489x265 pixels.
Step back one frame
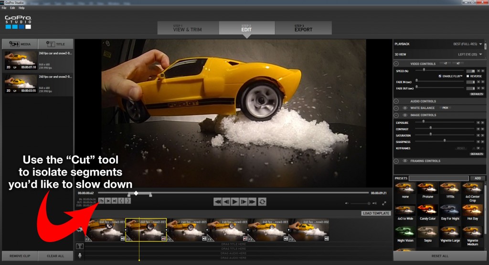coord(226,202)
